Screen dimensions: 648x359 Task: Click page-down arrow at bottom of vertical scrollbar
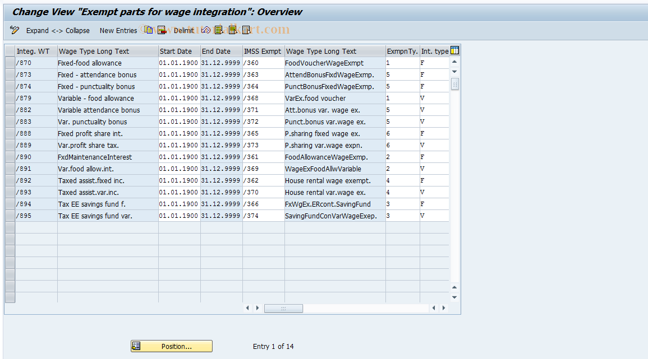(x=454, y=297)
